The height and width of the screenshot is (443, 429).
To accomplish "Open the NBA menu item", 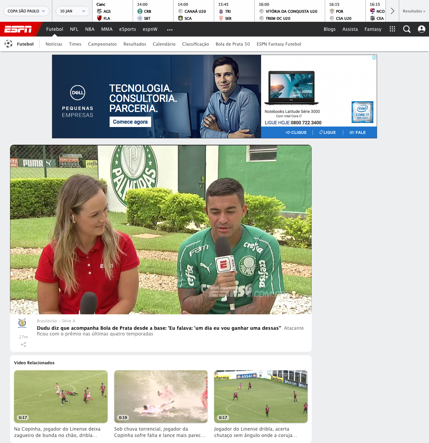I will tap(90, 29).
